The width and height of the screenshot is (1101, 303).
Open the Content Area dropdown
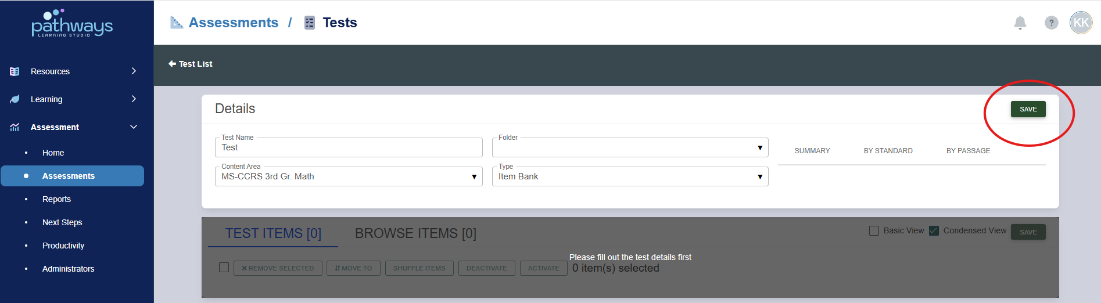click(x=349, y=176)
